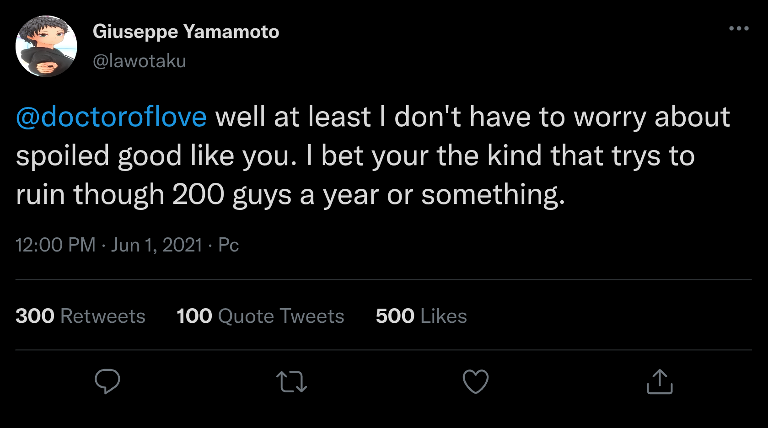768x428 pixels.
Task: Retweet this tweet using the arrows icon
Action: point(291,382)
